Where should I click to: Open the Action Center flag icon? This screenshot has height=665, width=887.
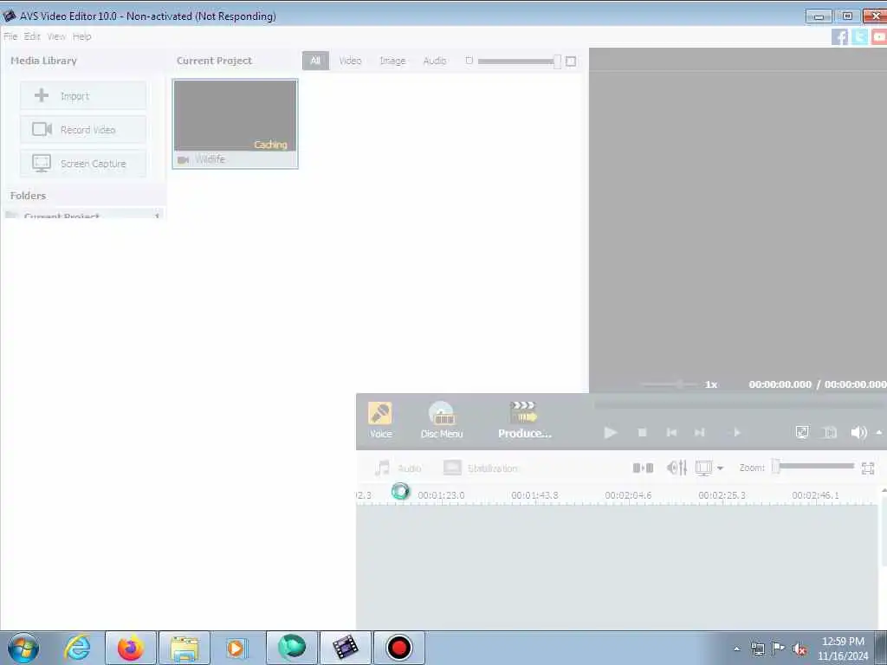(779, 649)
